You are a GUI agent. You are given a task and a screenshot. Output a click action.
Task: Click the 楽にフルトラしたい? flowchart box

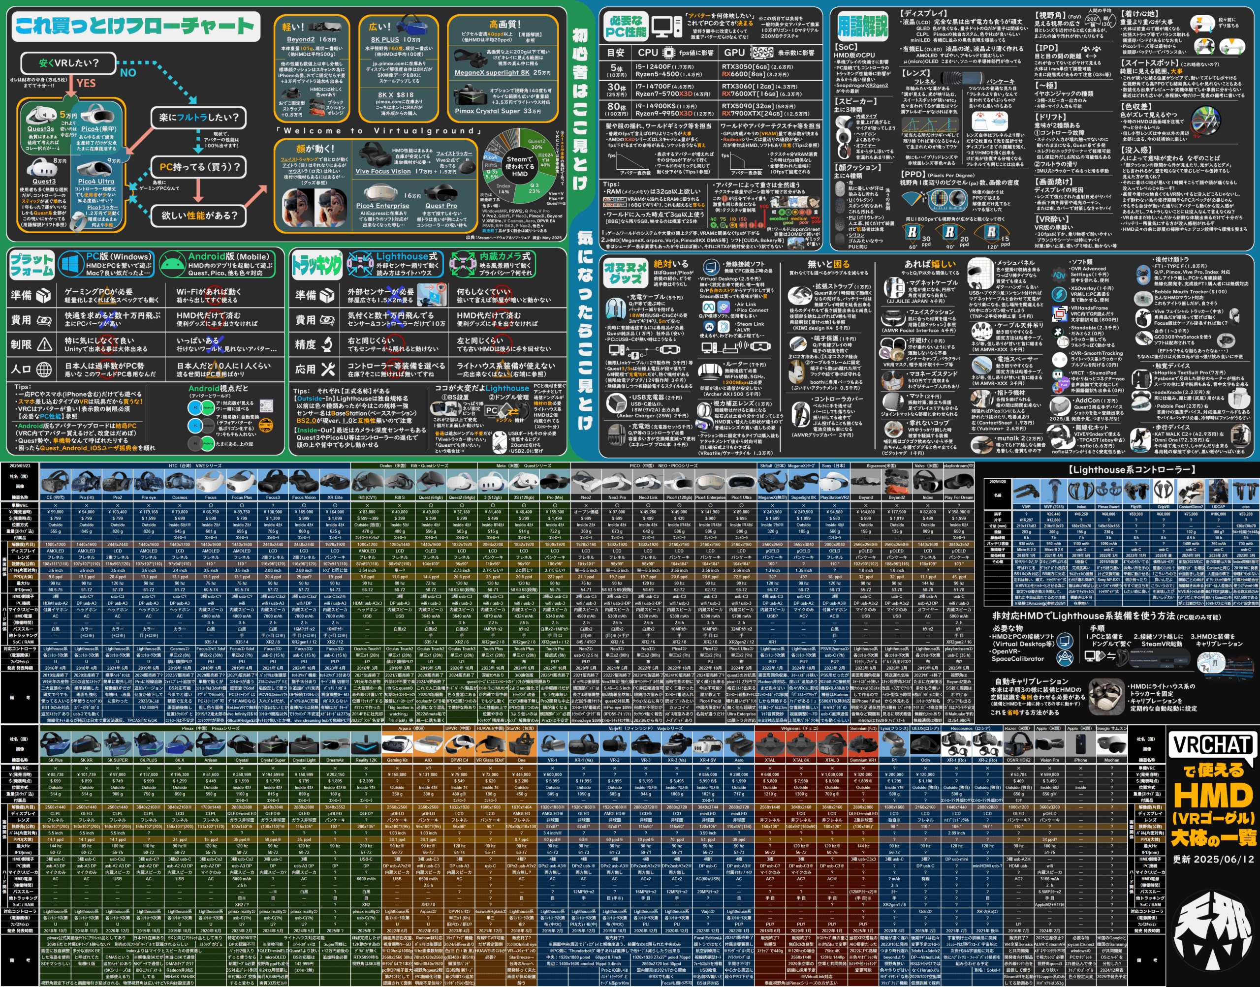pyautogui.click(x=198, y=118)
